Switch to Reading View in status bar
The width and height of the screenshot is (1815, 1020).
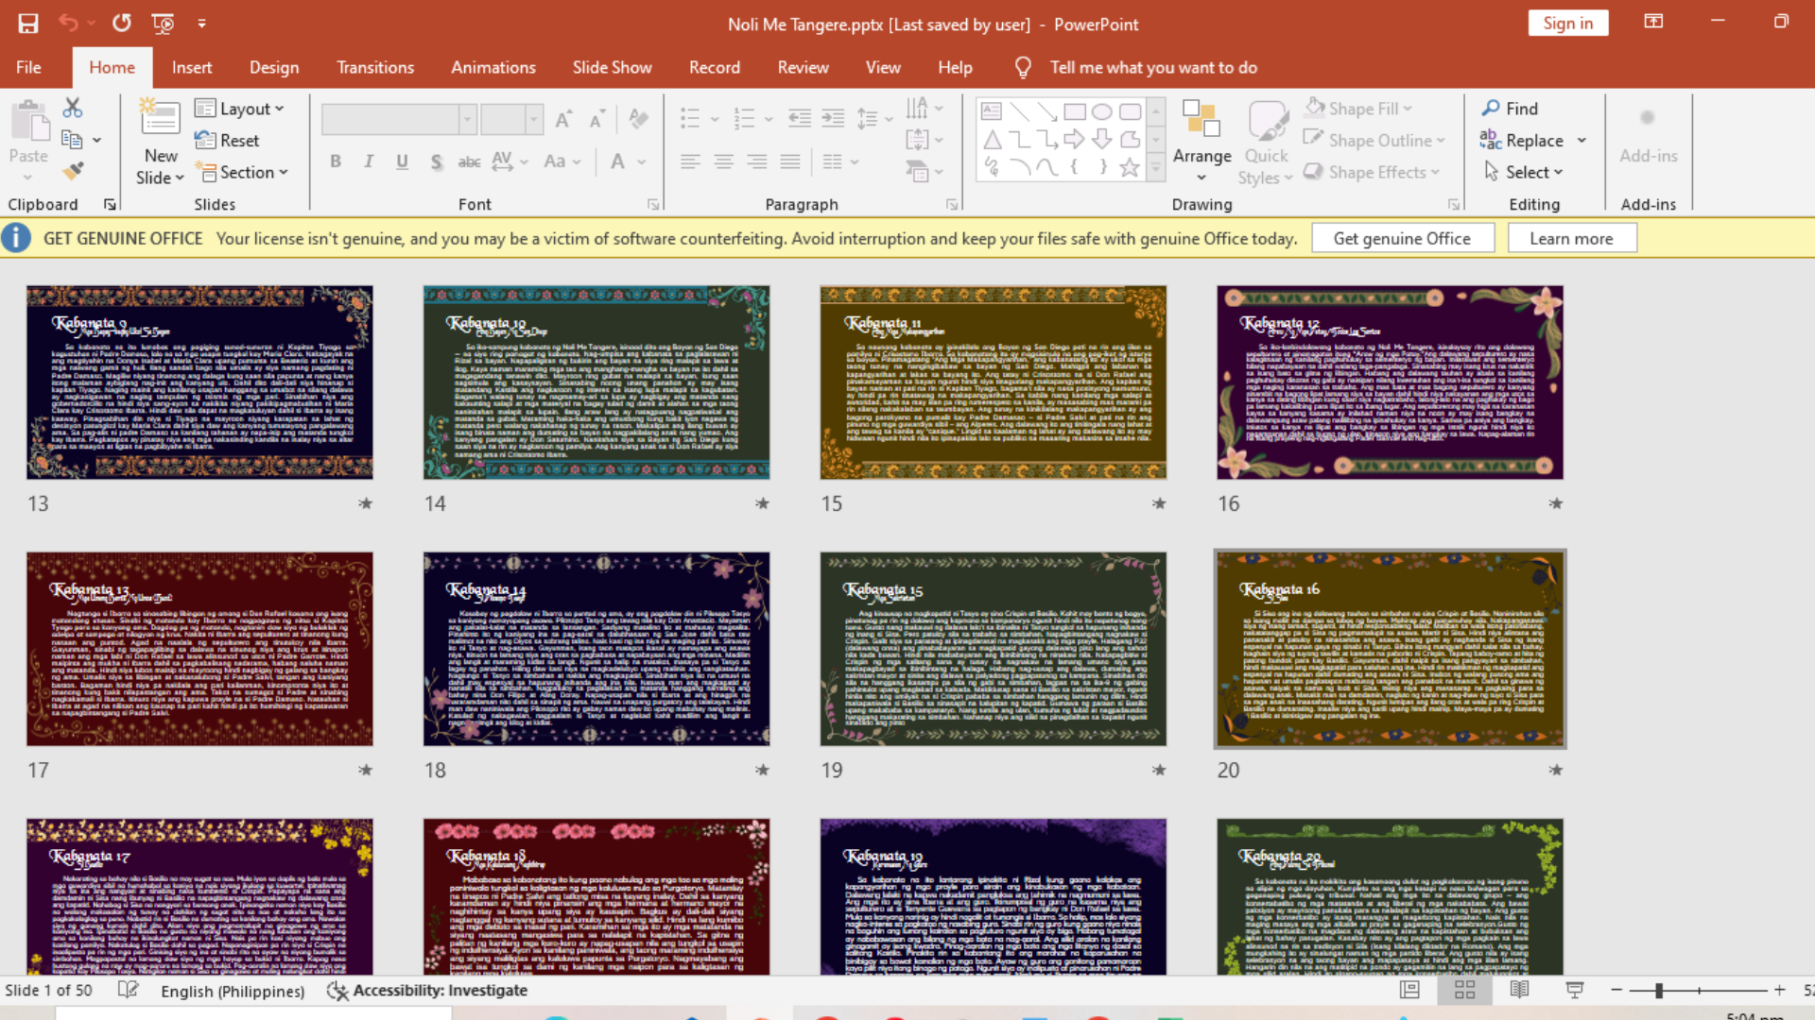1519,990
